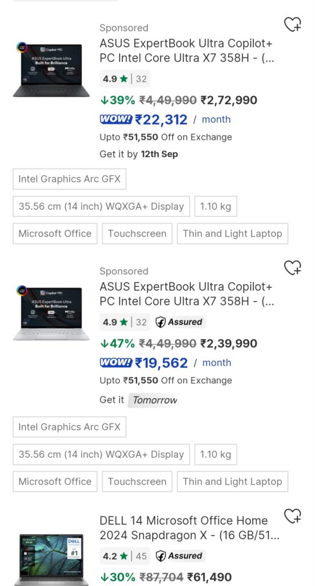315x586 pixels.
Task: Open the silver ASUS ExpertBook product image
Action: pyautogui.click(x=51, y=313)
